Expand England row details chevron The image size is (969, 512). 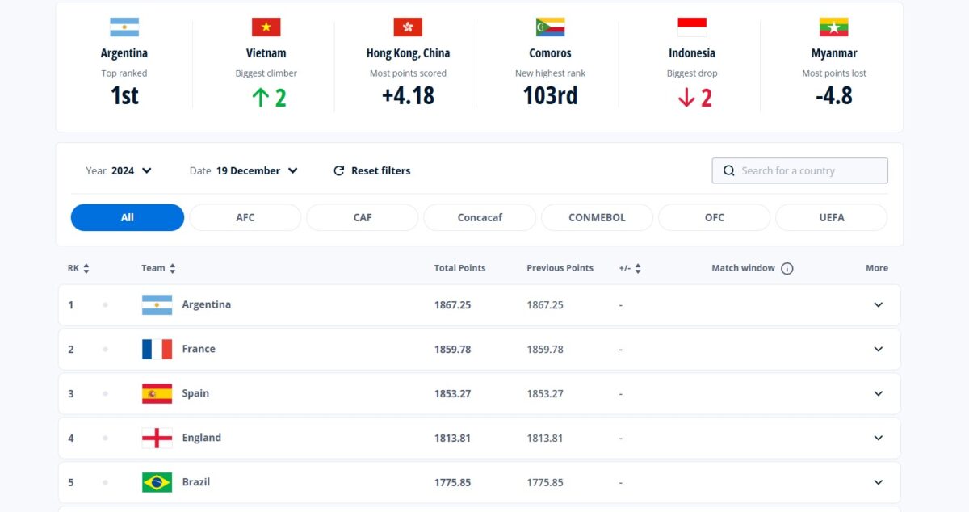(x=879, y=438)
